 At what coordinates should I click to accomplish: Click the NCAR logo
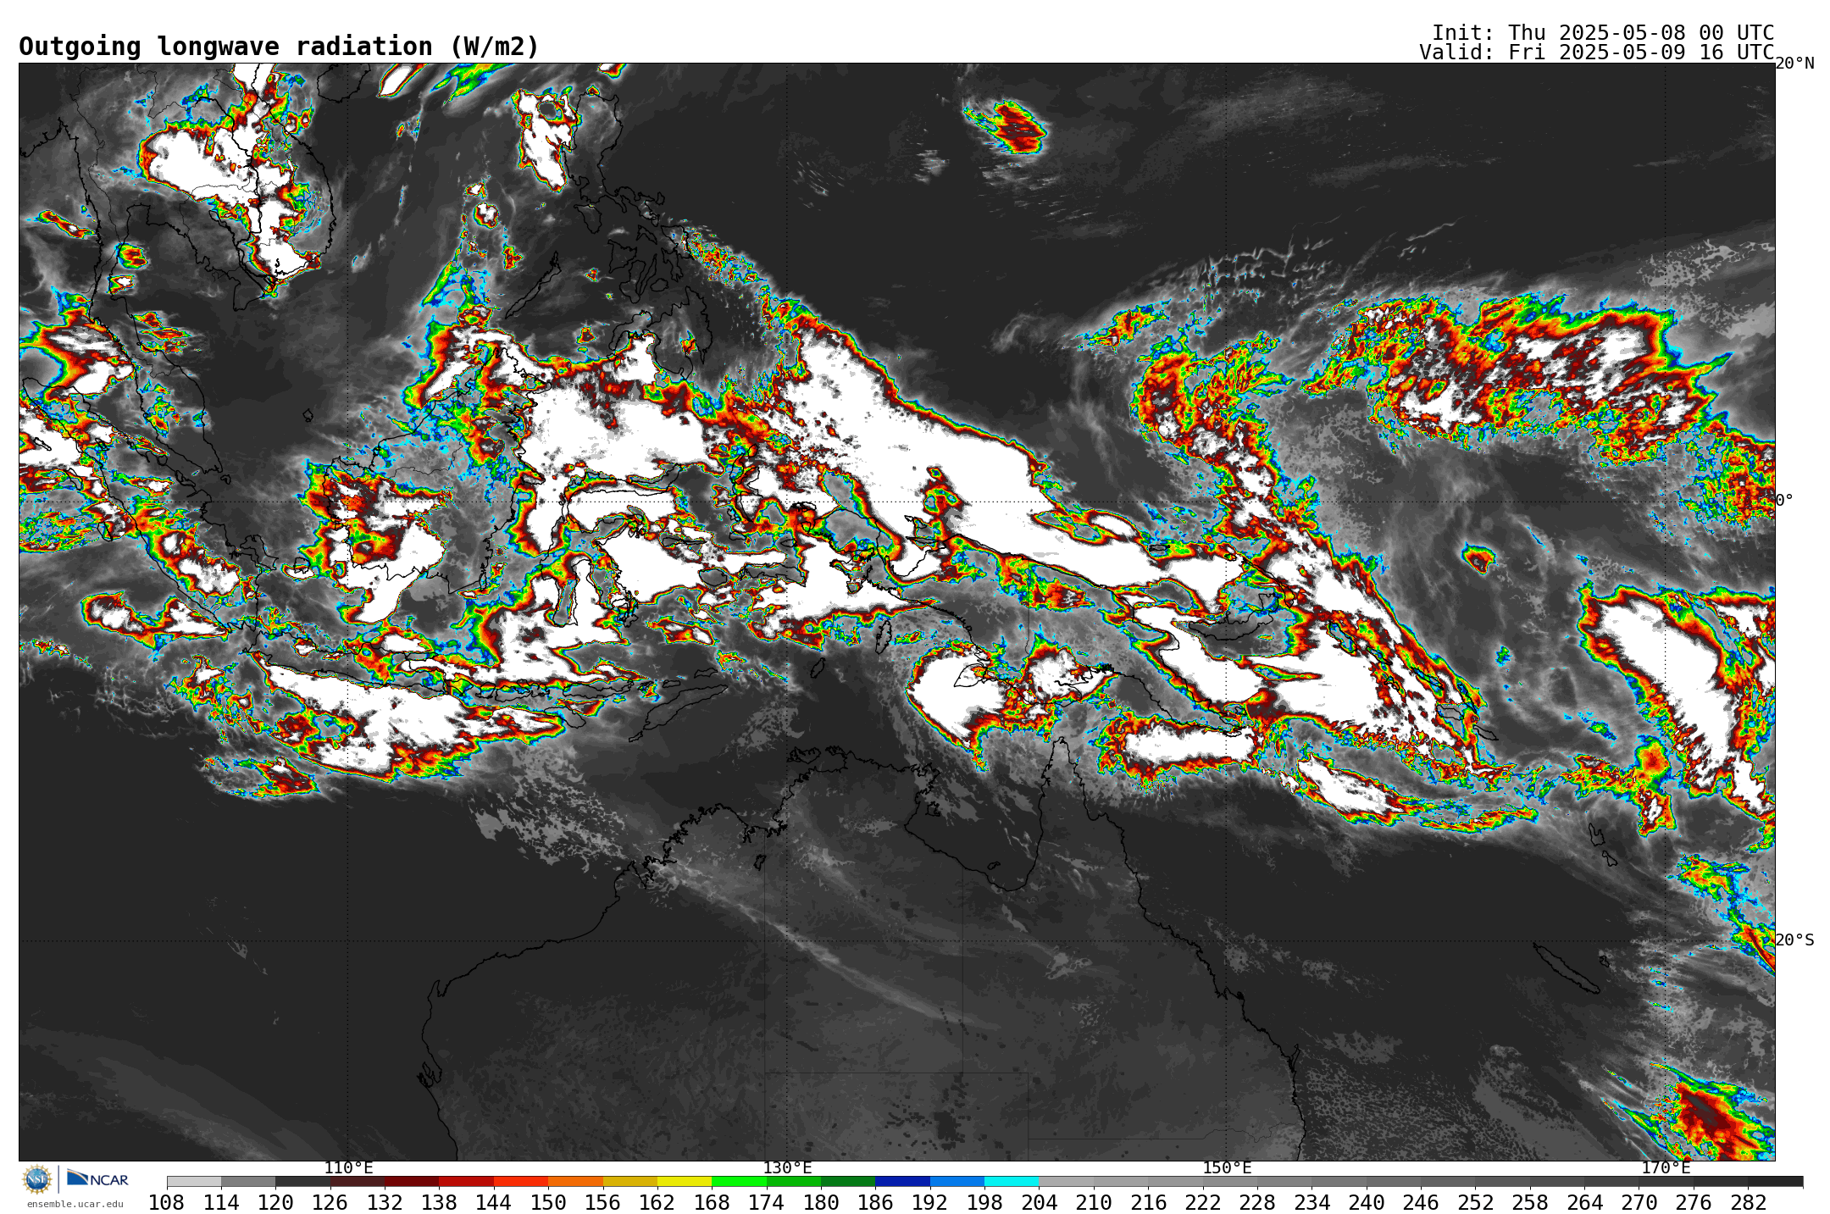tap(97, 1178)
